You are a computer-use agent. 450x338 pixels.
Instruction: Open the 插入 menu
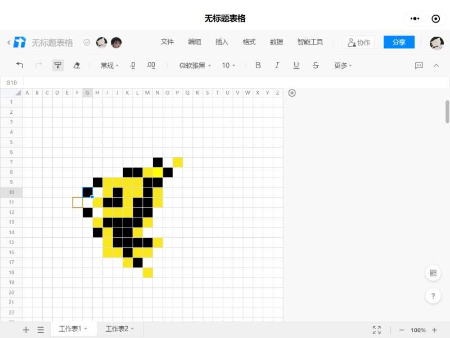pos(222,42)
